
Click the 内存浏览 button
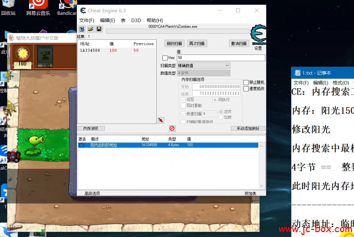click(91, 128)
